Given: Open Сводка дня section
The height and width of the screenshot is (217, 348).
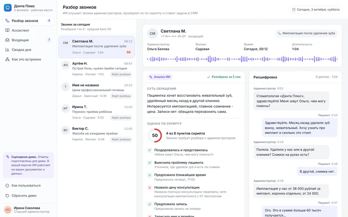Looking at the screenshot, I should click(28, 49).
